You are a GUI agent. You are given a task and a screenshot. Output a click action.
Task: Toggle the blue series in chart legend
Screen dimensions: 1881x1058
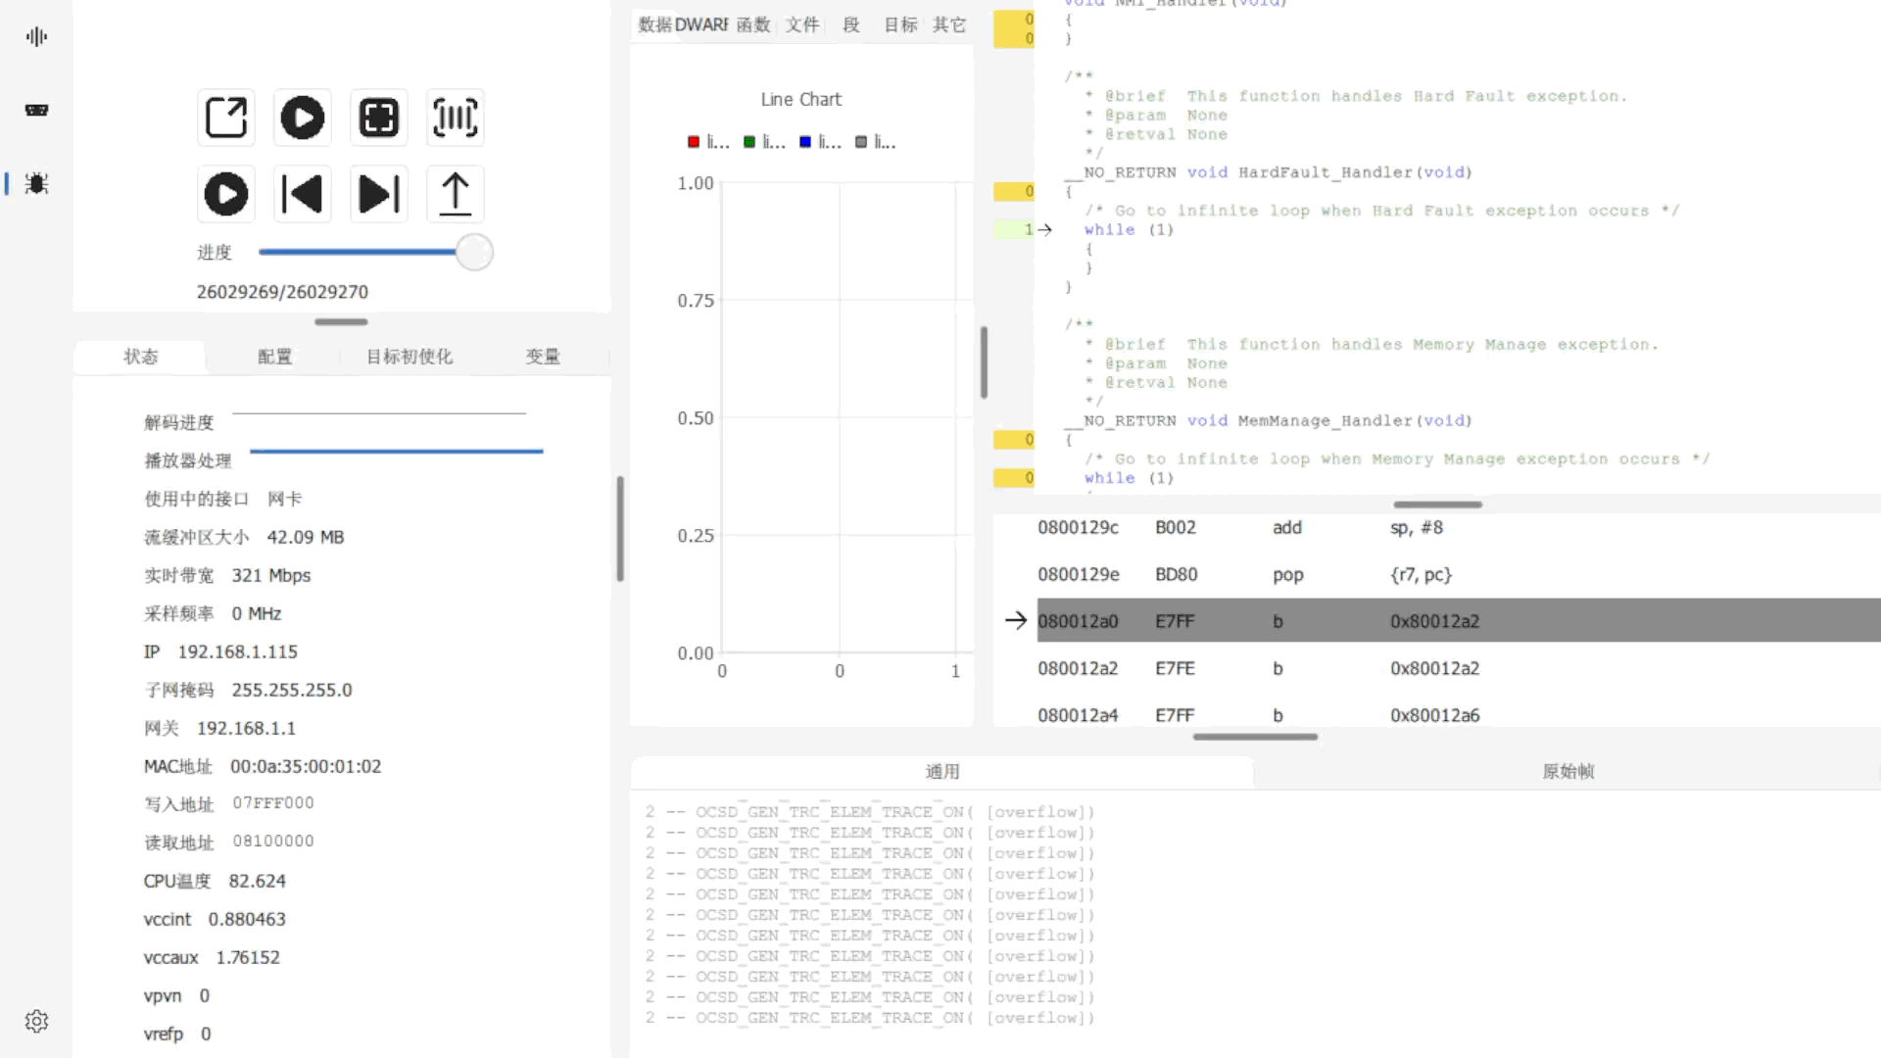805,142
